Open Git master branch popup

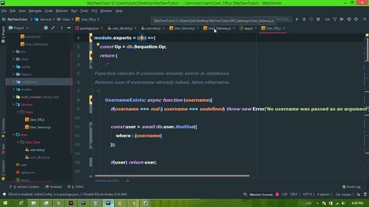click(345, 194)
